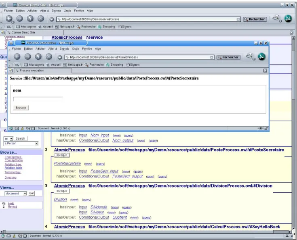Open URL history dropdown in Process execution window

pyautogui.click(x=212, y=57)
